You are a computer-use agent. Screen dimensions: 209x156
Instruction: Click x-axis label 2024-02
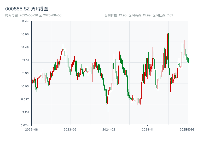tap(109, 129)
